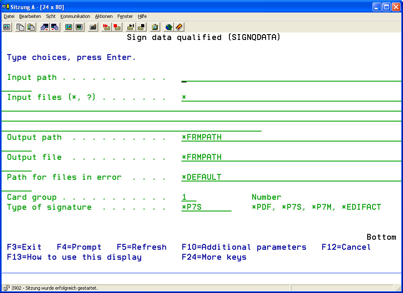The width and height of the screenshot is (403, 293).
Task: Click F3=Exit function key label
Action: [x=24, y=247]
